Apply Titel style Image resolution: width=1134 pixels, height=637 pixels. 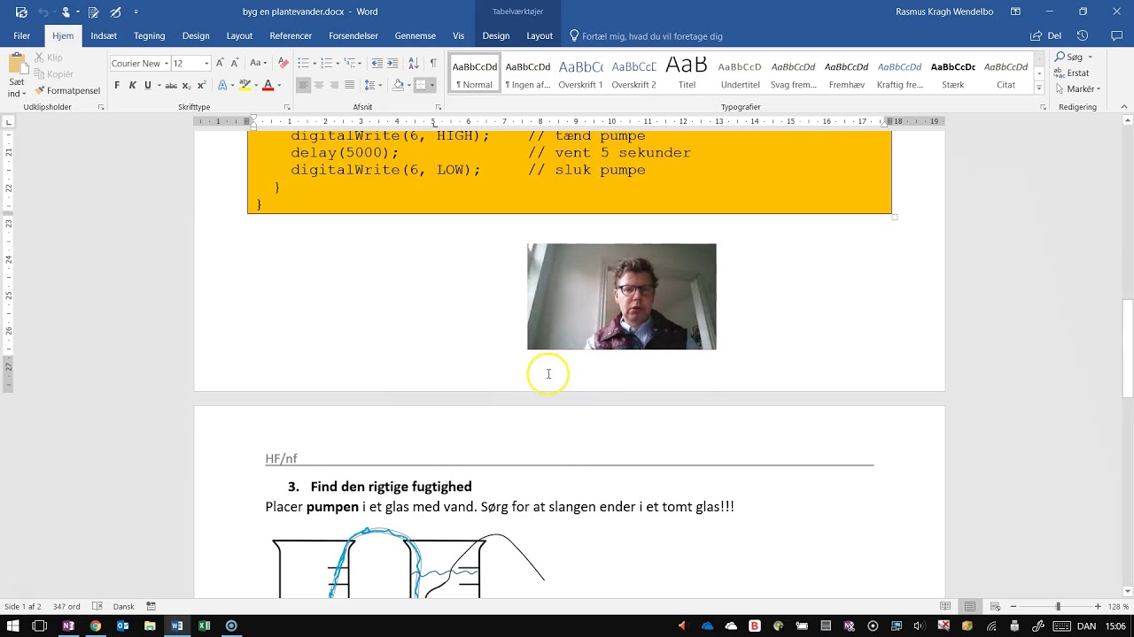687,73
